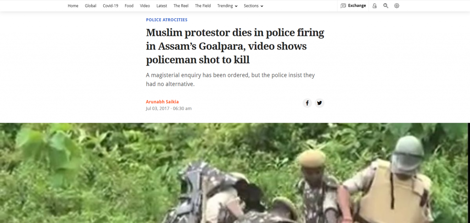Go to the Home menu item
The image size is (470, 223).
coord(73,5)
